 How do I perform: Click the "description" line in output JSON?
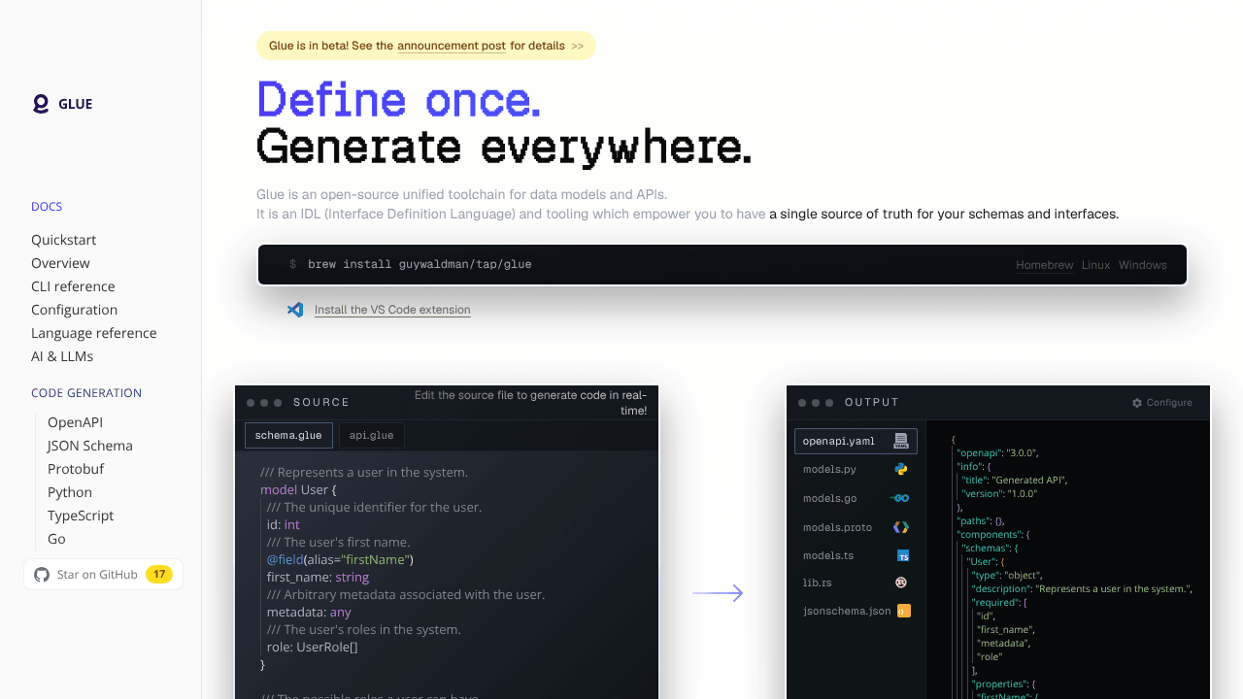click(x=1082, y=588)
